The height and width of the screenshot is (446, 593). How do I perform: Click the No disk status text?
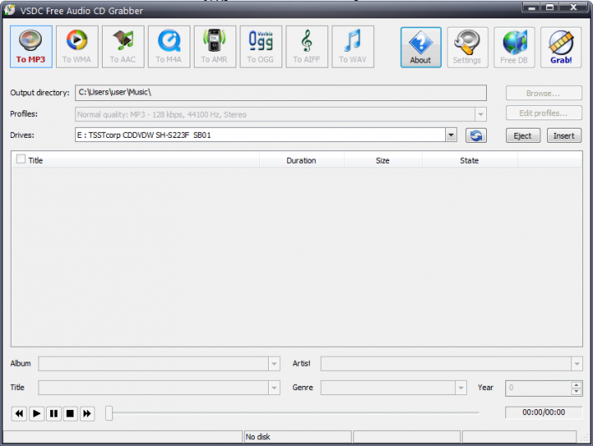tap(258, 437)
